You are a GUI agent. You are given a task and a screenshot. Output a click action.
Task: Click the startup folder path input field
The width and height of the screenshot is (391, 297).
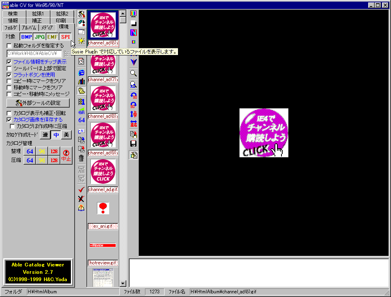tap(34, 53)
